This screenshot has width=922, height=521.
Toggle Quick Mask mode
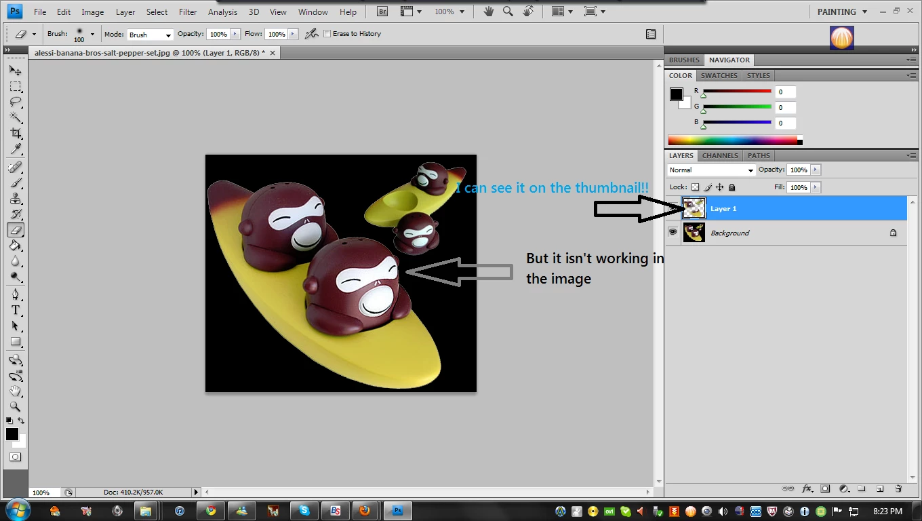[x=15, y=457]
